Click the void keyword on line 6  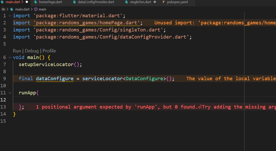pyautogui.click(x=19, y=57)
